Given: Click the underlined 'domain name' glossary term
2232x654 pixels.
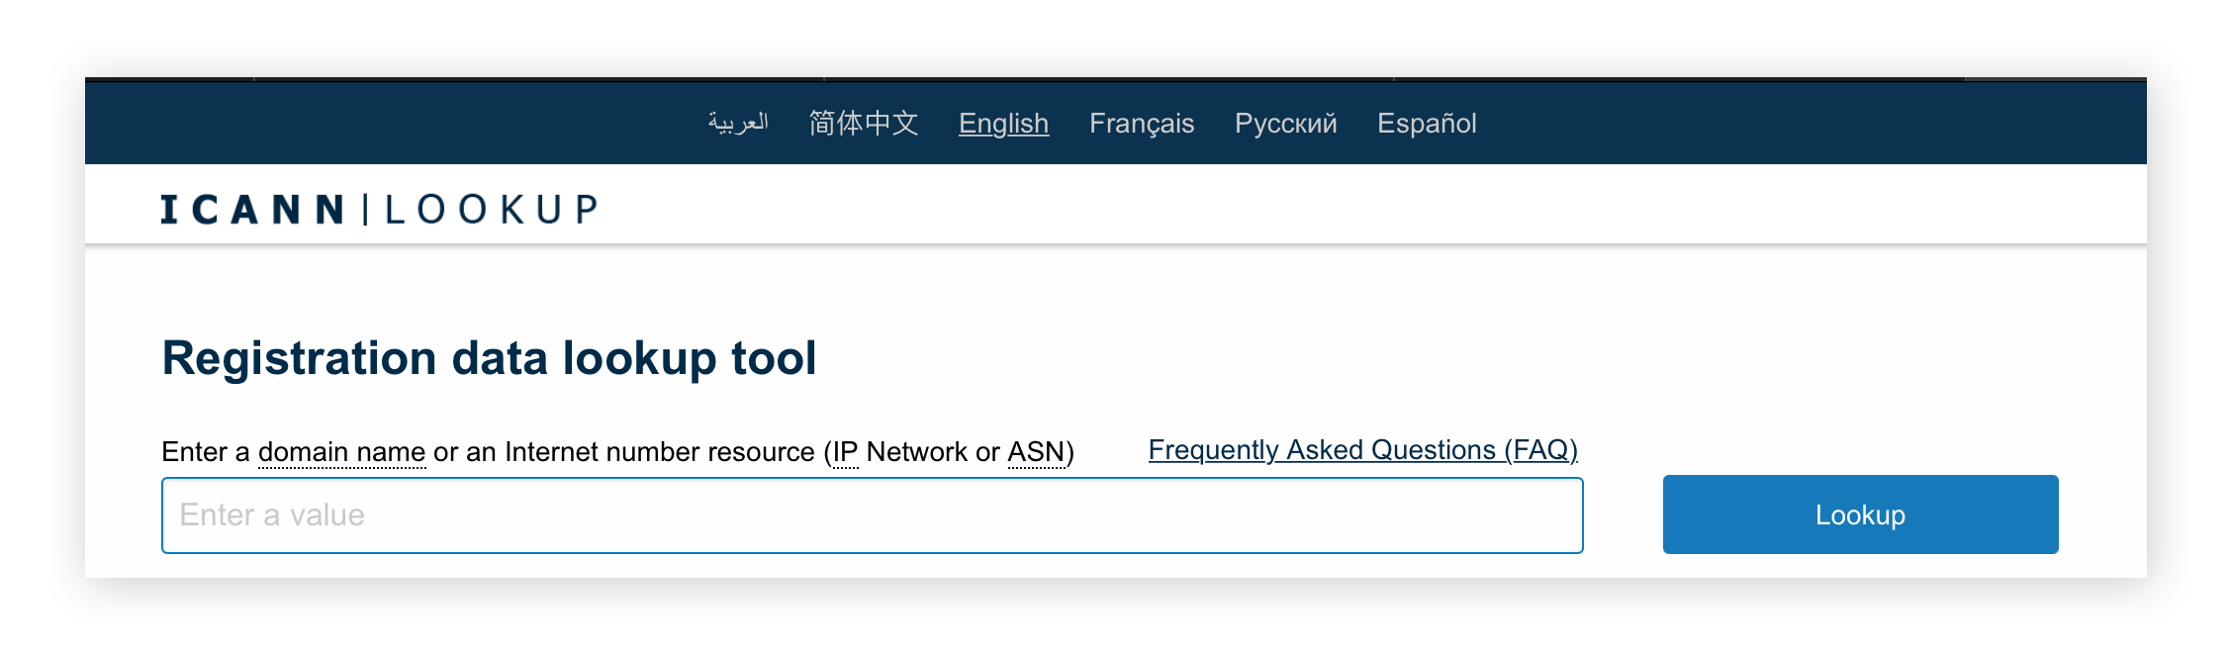Looking at the screenshot, I should coord(341,451).
